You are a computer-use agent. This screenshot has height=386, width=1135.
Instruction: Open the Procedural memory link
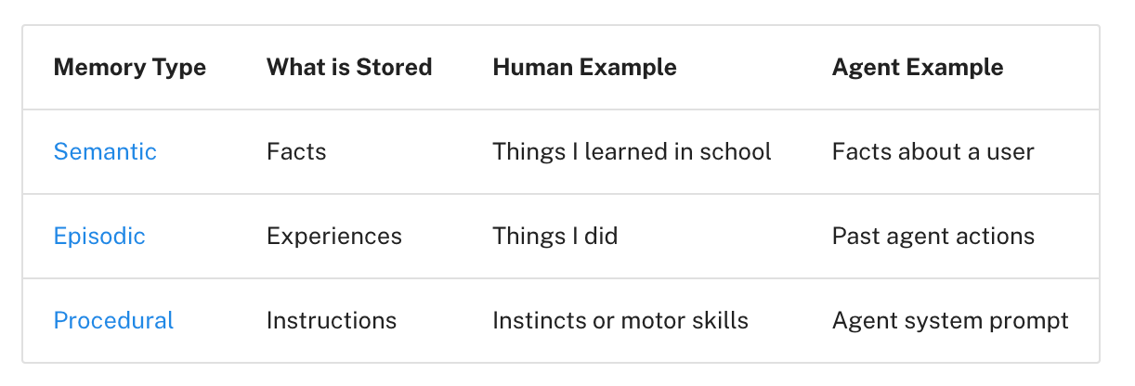coord(113,320)
